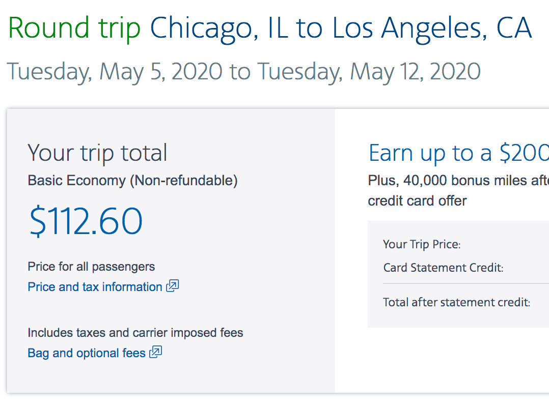
Task: Open the Price and tax information link
Action: [x=95, y=287]
